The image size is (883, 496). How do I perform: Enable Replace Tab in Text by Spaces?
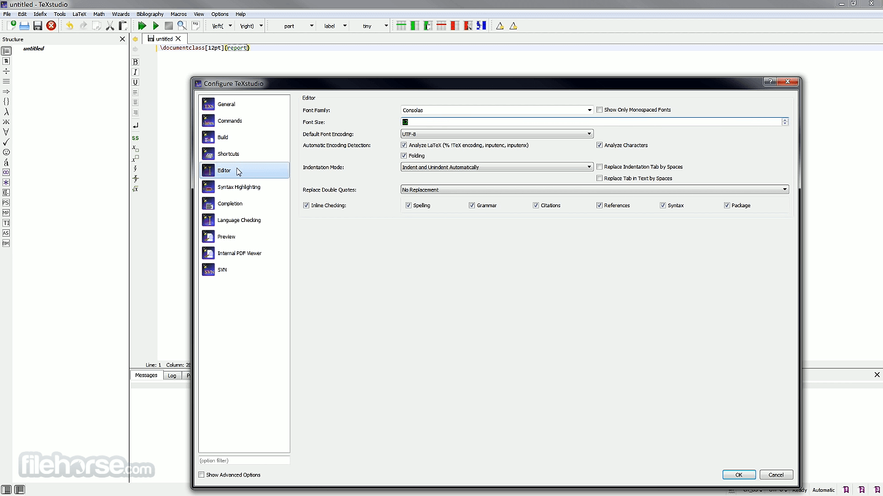pos(600,178)
